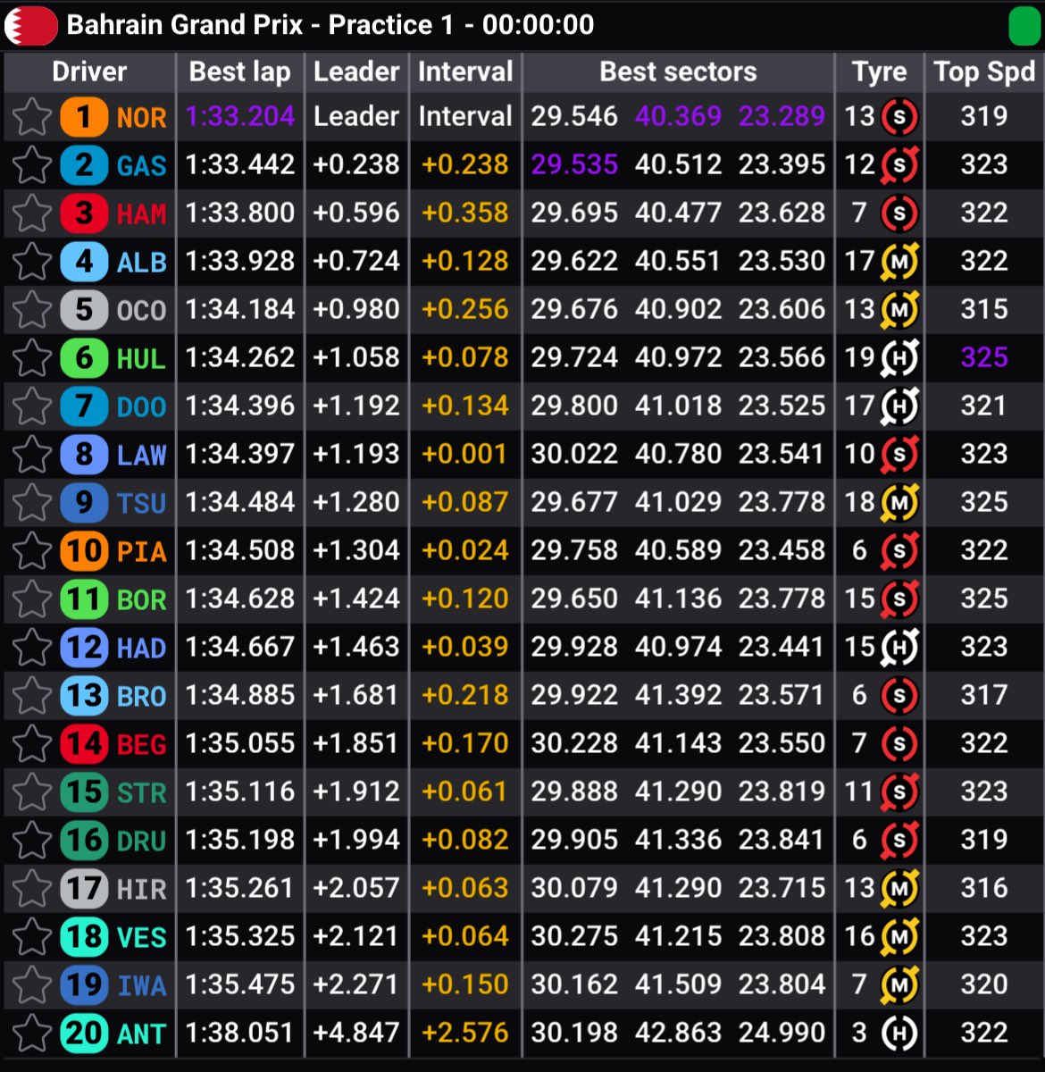Click GAS's soft tyre icon
The height and width of the screenshot is (1072, 1045).
coord(899,164)
